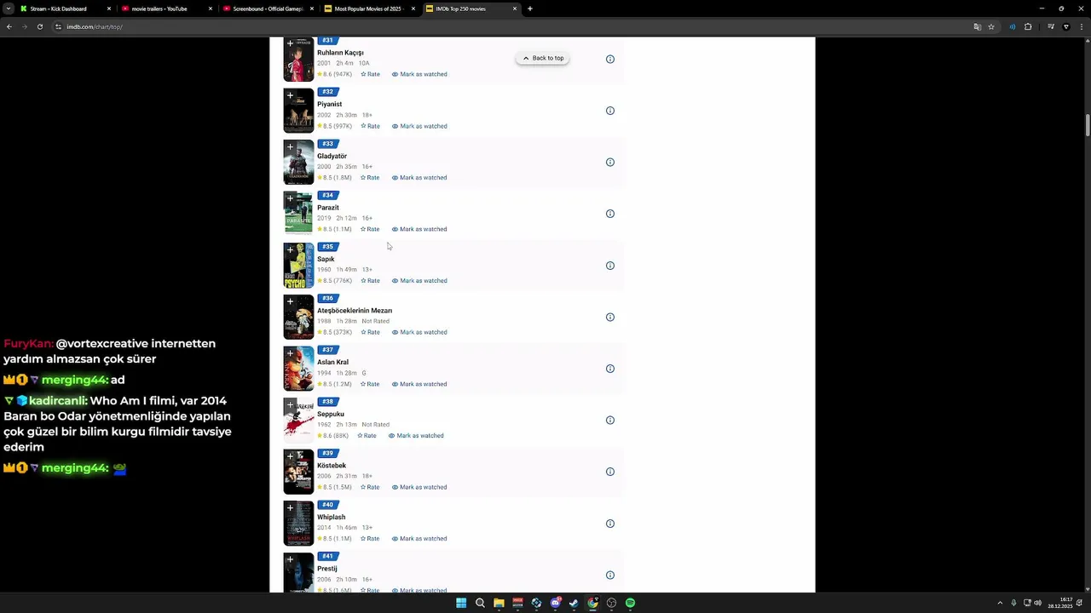Viewport: 1091px width, 613px height.
Task: Add Piyanist to watchlist via plus ribbon
Action: point(290,95)
